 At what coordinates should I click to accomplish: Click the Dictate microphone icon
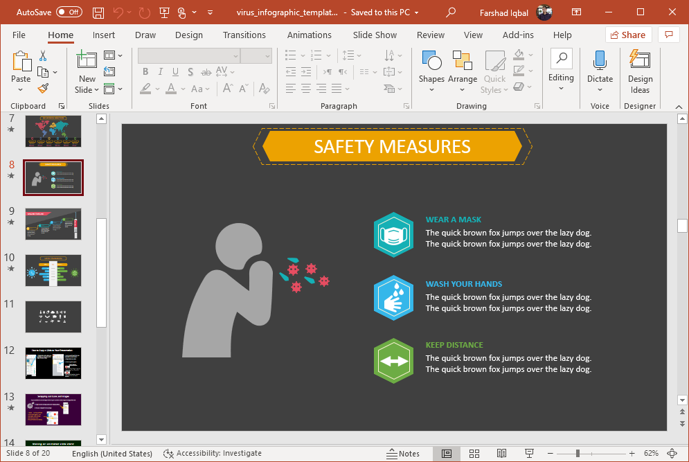[x=600, y=69]
